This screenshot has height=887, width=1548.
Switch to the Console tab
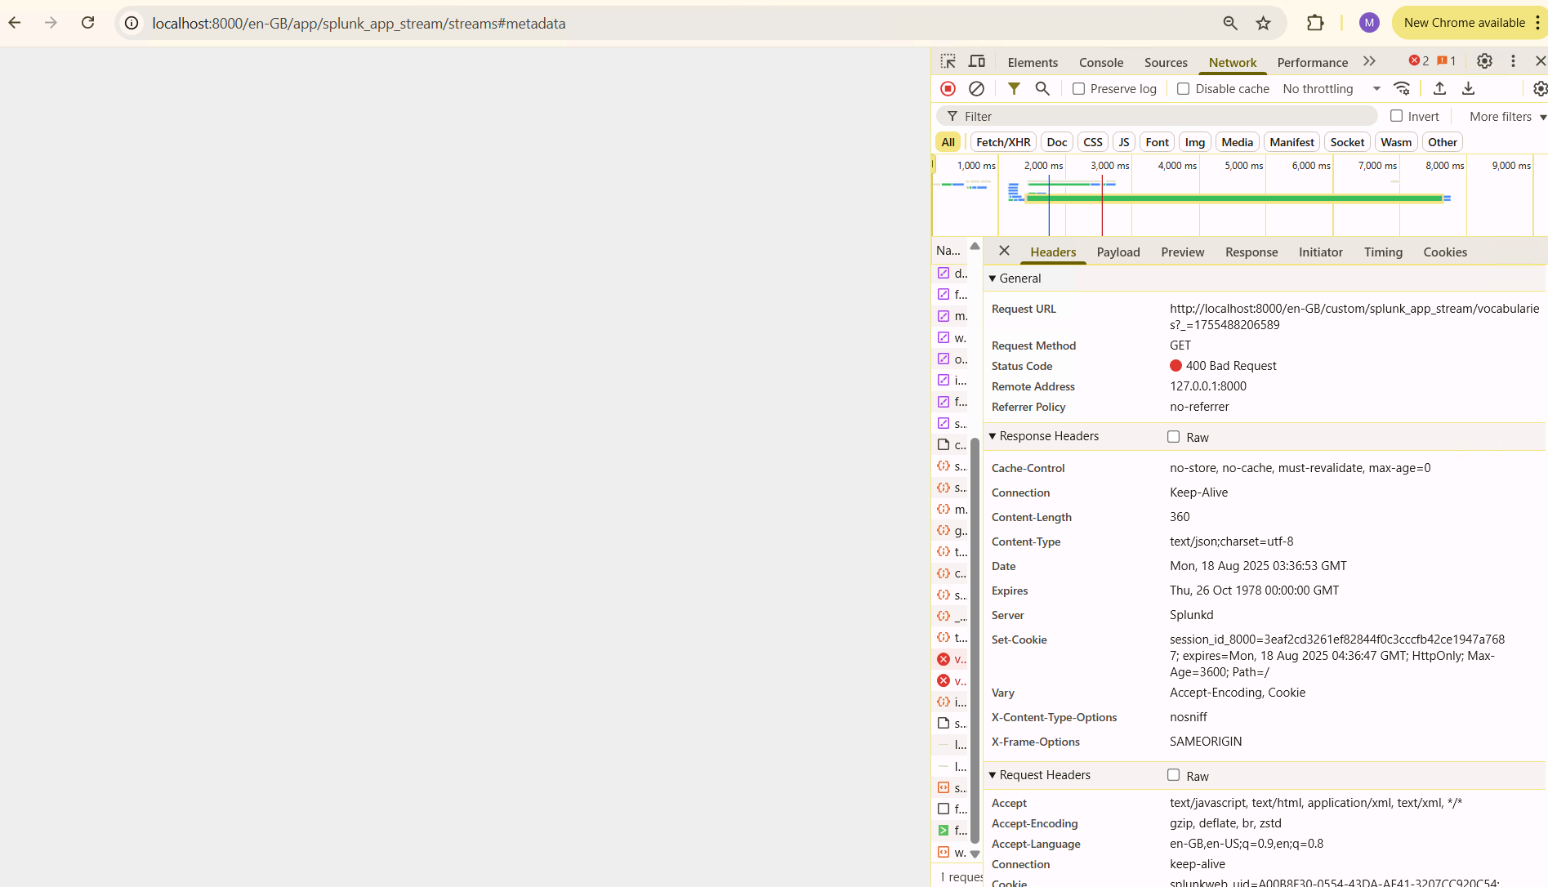(x=1100, y=62)
